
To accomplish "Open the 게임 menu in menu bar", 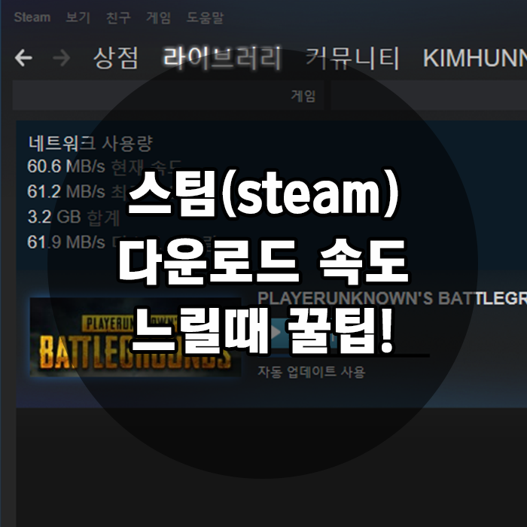I will click(x=158, y=17).
